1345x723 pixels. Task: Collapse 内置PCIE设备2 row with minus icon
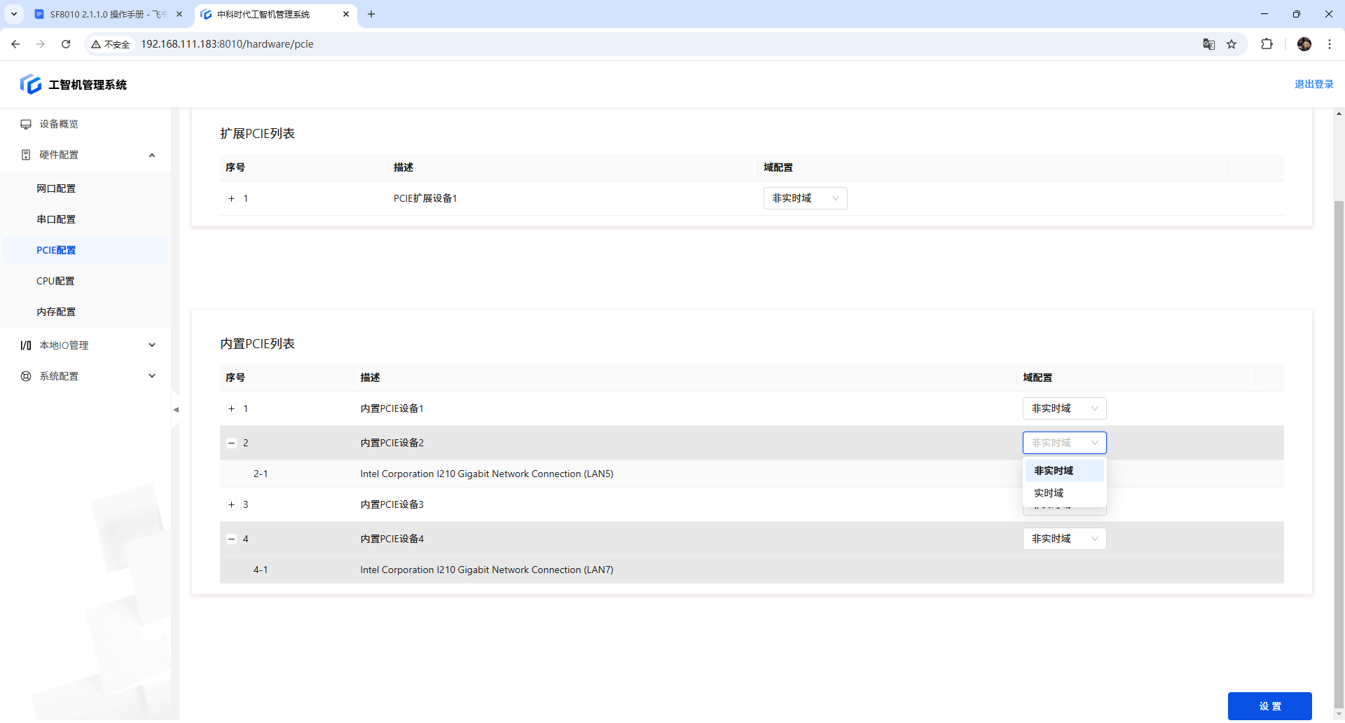(231, 443)
